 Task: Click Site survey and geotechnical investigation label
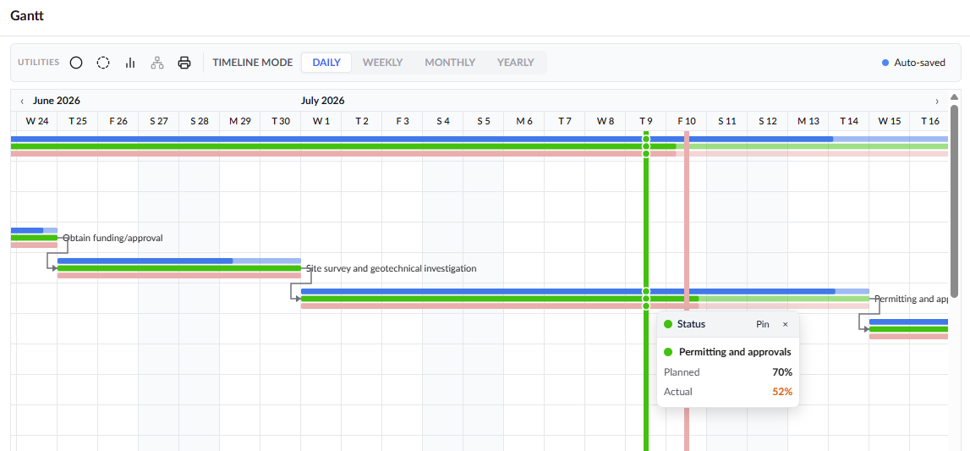click(392, 268)
